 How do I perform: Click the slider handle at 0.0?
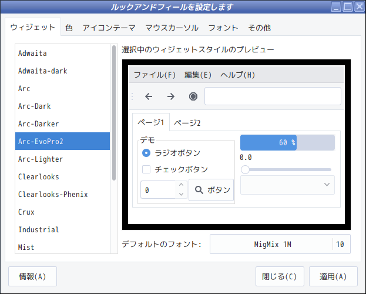pyautogui.click(x=245, y=170)
